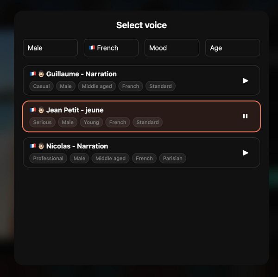
Task: Open the Mood filter dropdown
Action: [172, 48]
